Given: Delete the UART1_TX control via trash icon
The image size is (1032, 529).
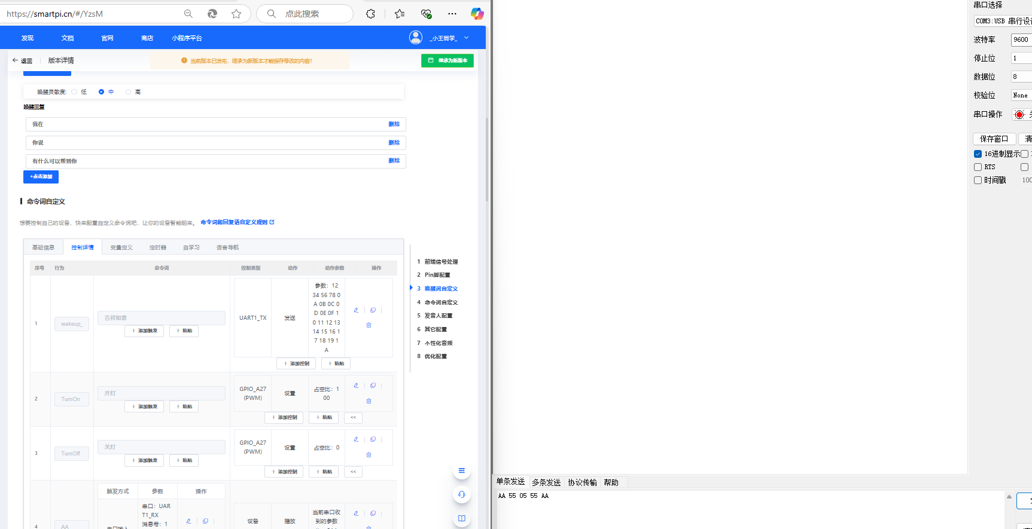Looking at the screenshot, I should click(x=369, y=325).
